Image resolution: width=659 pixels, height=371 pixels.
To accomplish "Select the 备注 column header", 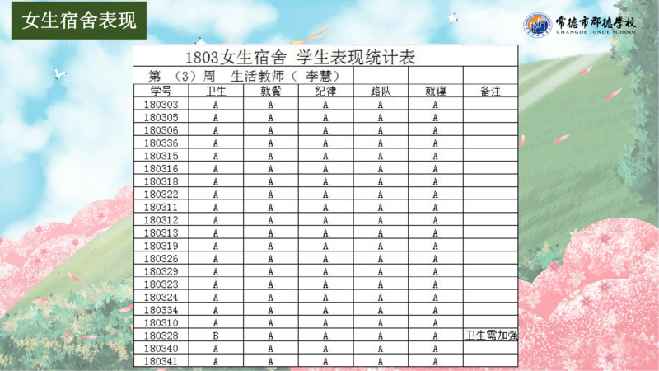I will pos(490,91).
